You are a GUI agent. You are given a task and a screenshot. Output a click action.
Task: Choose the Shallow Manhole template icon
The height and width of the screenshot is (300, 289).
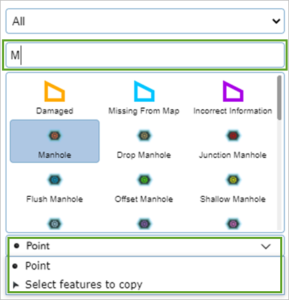tap(233, 180)
